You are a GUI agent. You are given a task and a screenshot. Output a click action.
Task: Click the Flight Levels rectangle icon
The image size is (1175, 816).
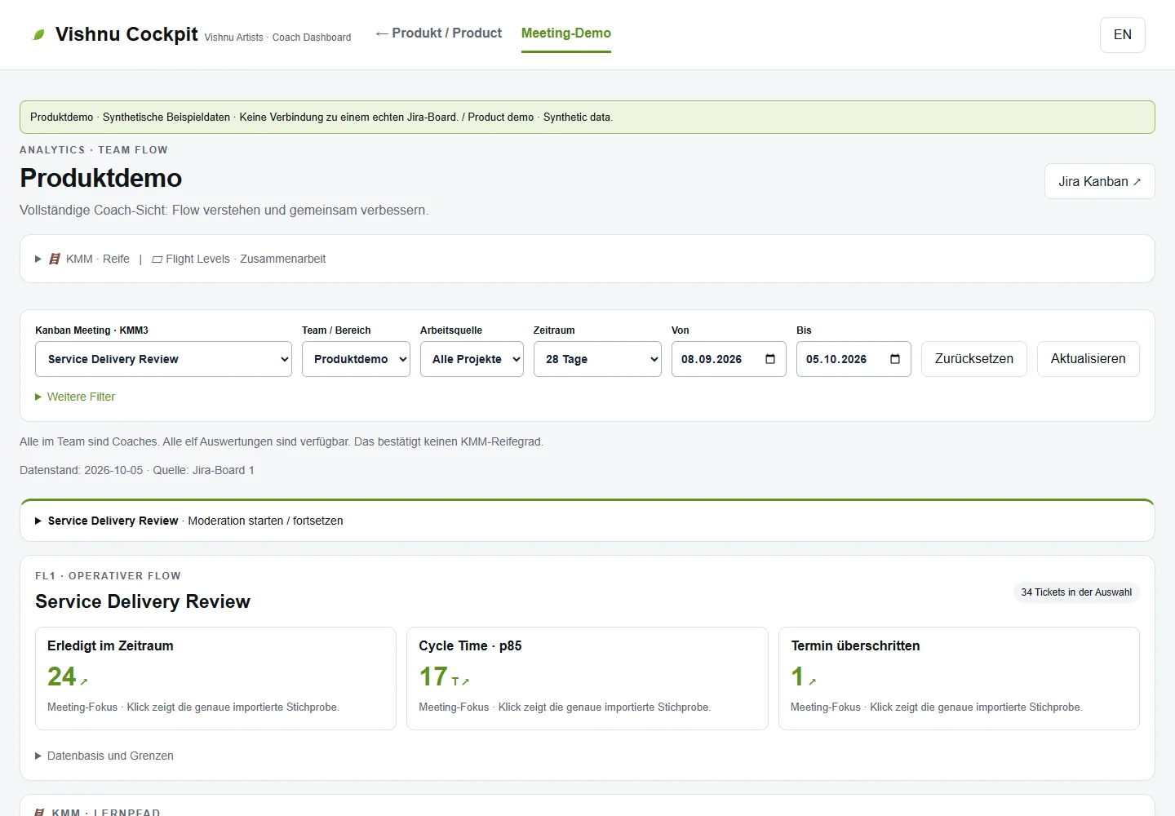click(x=157, y=259)
